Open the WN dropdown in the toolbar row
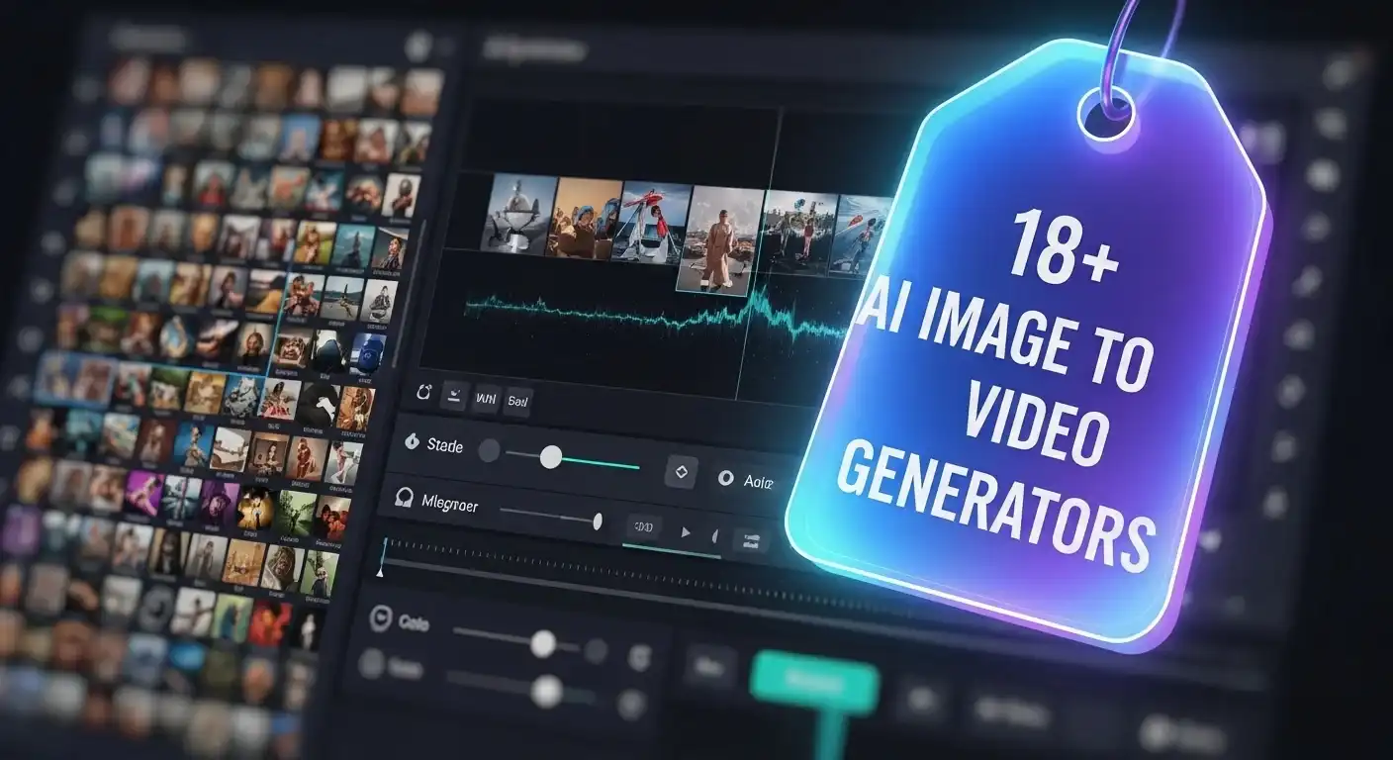This screenshot has height=760, width=1393. 486,399
